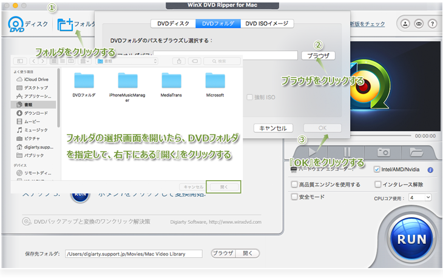This screenshot has width=443, height=279.
Task: Click the 保存先フォルダ path field
Action: coord(134,254)
